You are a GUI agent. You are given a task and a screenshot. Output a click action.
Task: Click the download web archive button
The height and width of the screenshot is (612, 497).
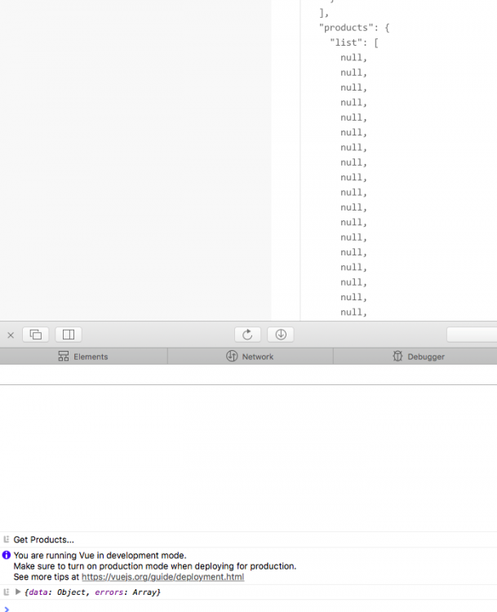[280, 335]
